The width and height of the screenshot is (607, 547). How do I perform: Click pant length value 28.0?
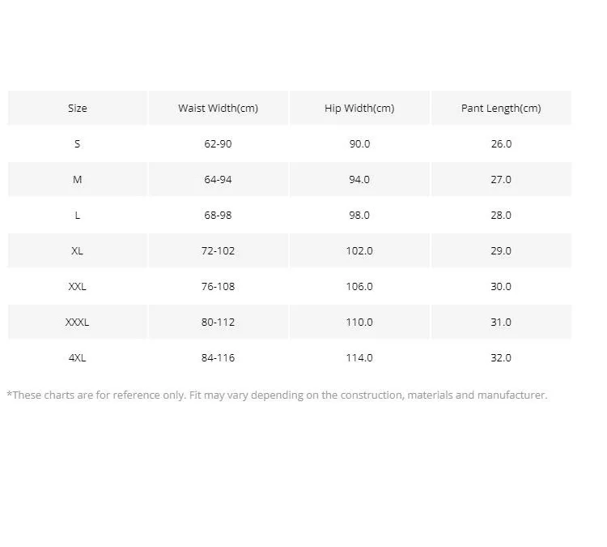pyautogui.click(x=501, y=215)
